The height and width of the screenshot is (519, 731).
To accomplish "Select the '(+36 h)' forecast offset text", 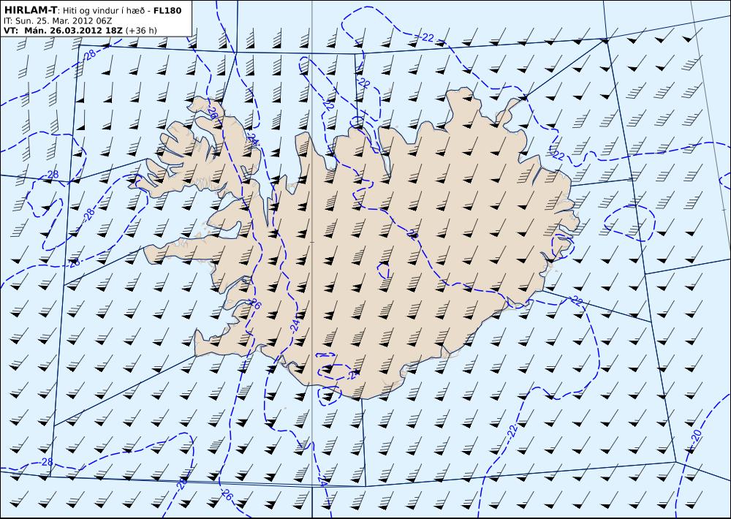I will (141, 31).
